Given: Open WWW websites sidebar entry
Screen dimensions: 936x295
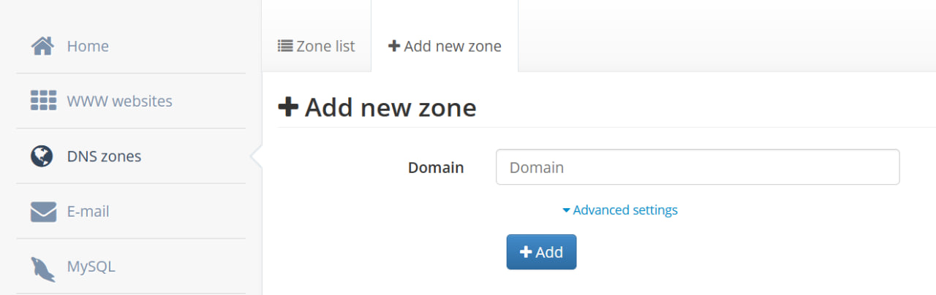Looking at the screenshot, I should pyautogui.click(x=119, y=101).
